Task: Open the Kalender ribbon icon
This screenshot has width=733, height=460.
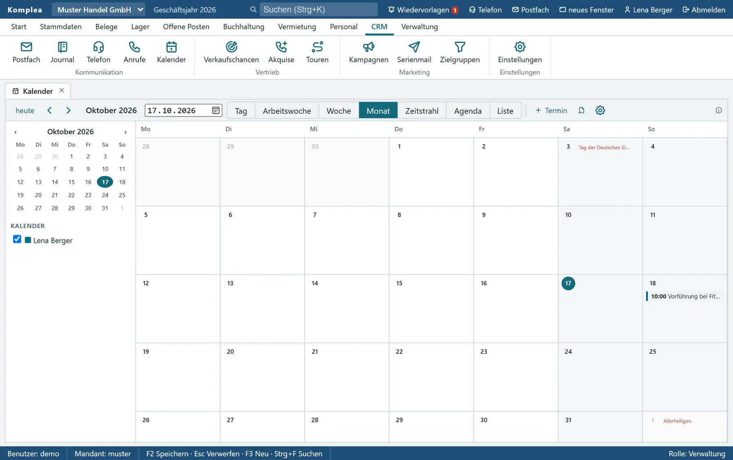Action: pos(171,53)
